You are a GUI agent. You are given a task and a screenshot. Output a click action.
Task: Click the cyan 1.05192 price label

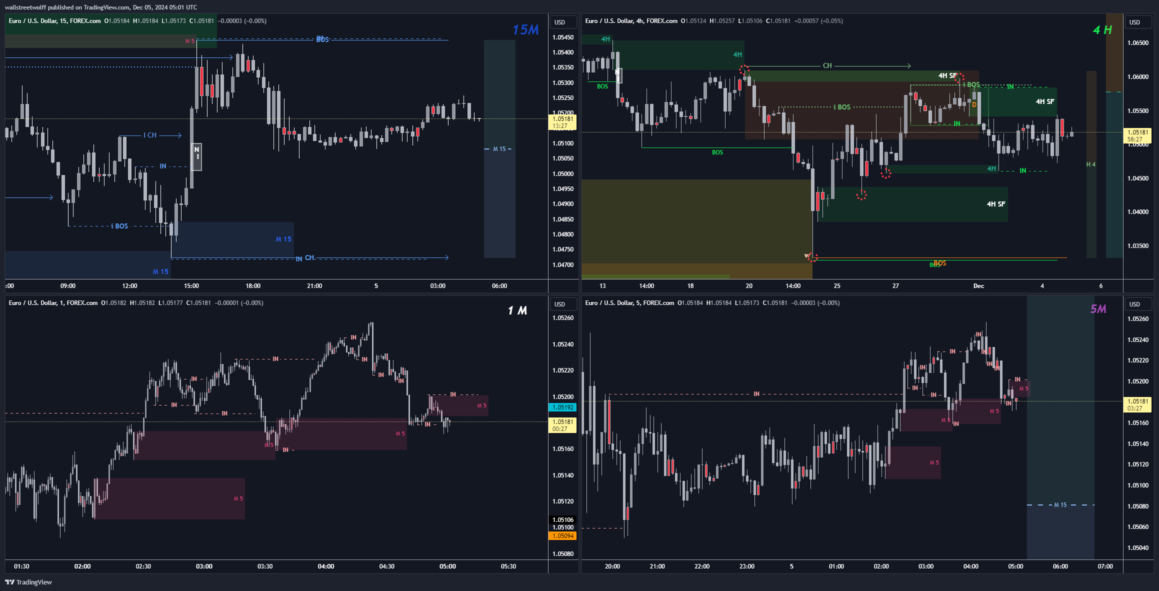[x=562, y=407]
